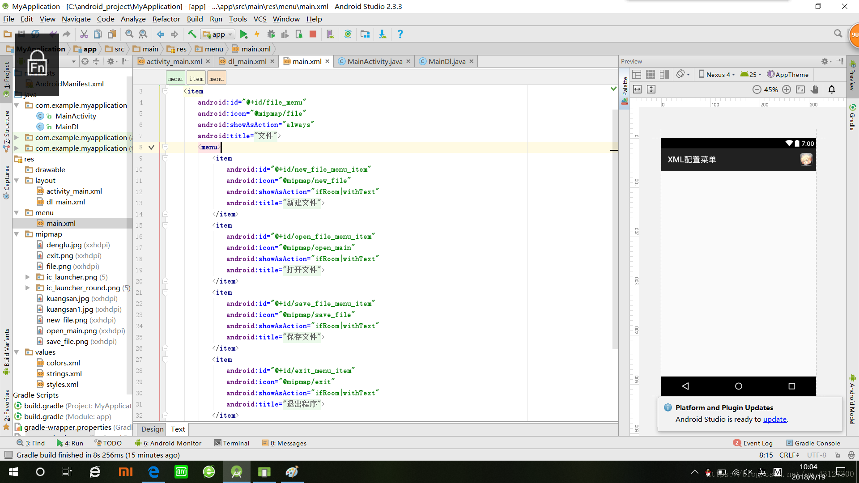This screenshot has height=483, width=859.
Task: Open the Analyze menu
Action: tap(133, 19)
